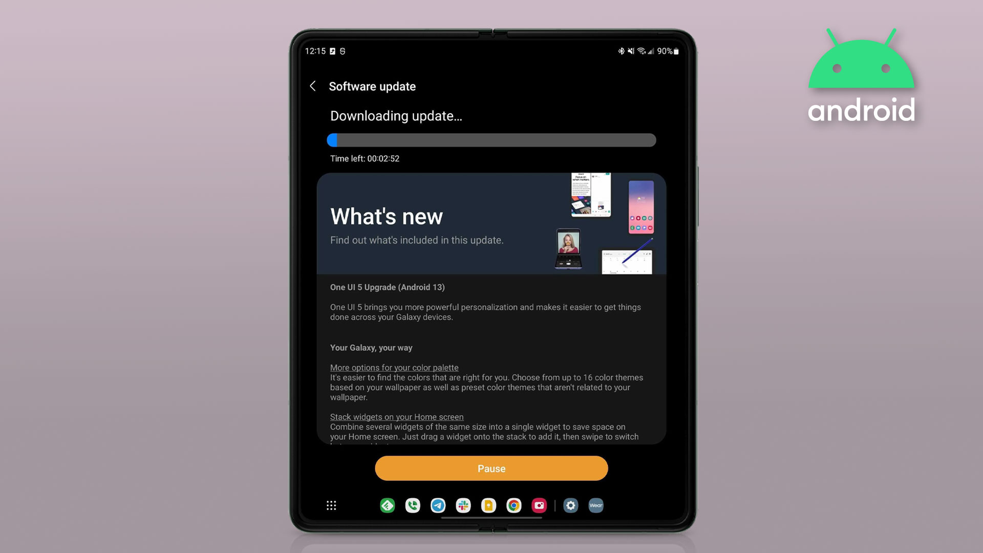Open Galaxy Wearable app icon
Image resolution: width=983 pixels, height=553 pixels.
tap(595, 505)
